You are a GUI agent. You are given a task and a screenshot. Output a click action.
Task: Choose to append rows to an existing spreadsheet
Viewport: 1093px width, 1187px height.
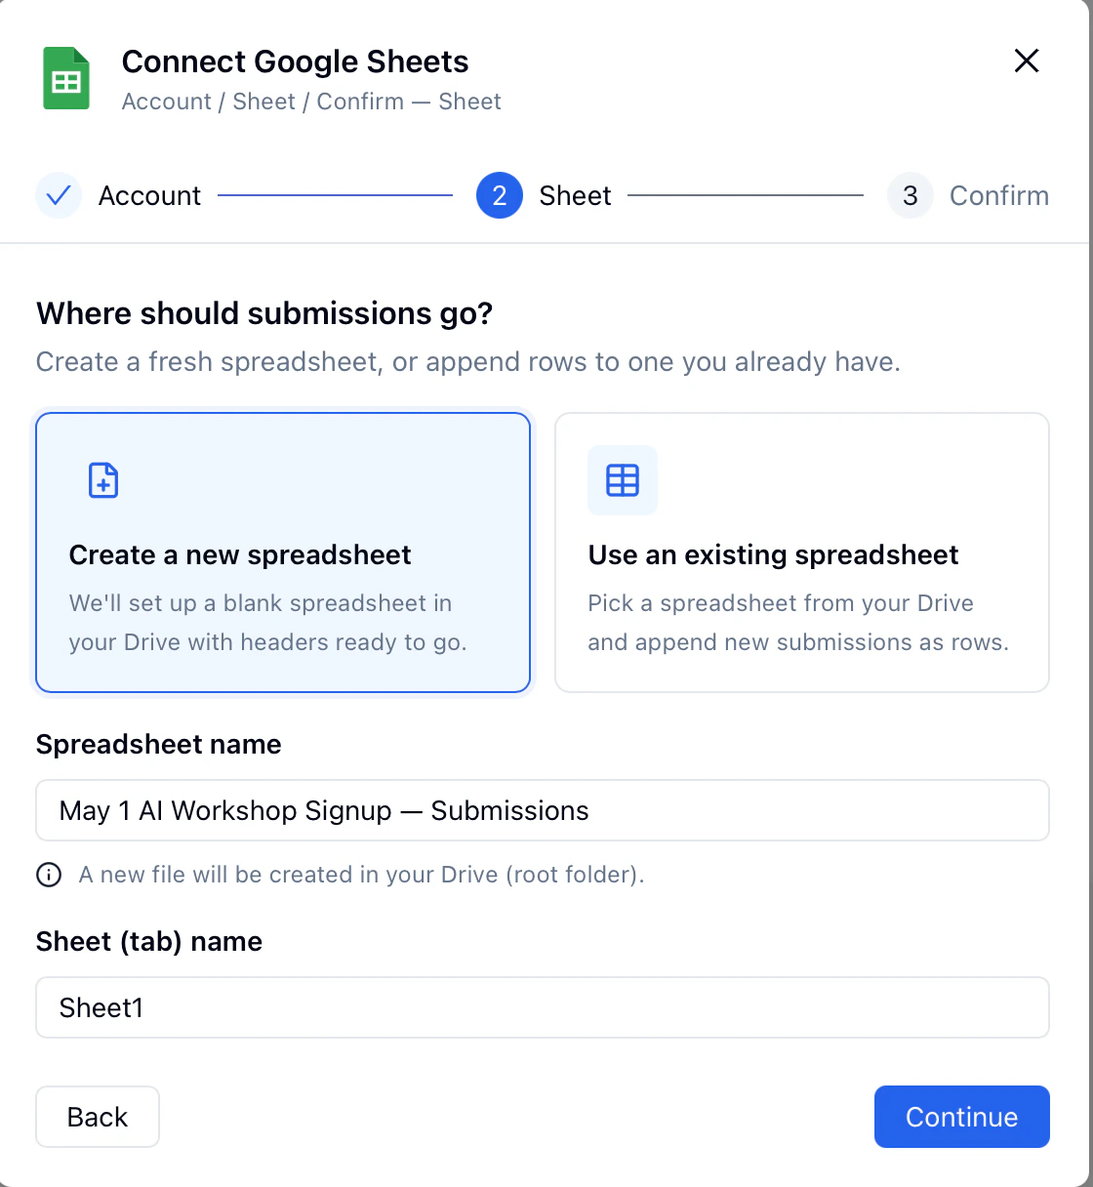(x=801, y=552)
